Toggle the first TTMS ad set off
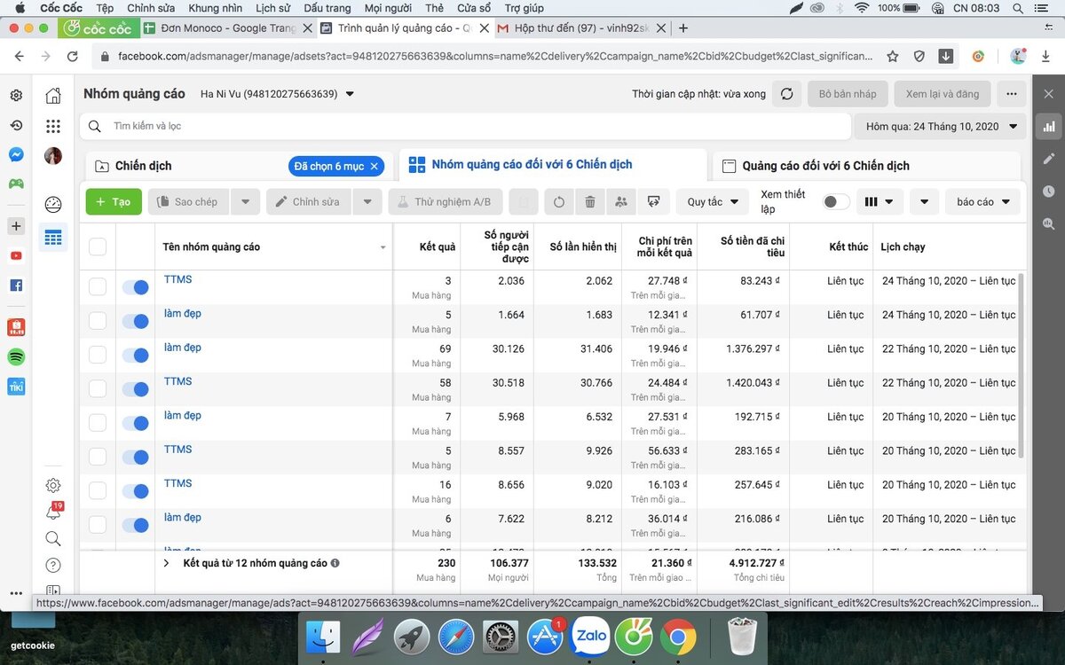The width and height of the screenshot is (1065, 665). pos(135,287)
